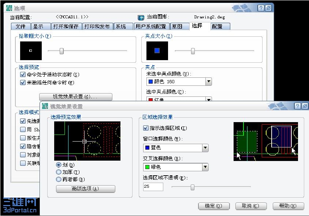This screenshot has height=216, width=309.
Task: Click the 拾取框 size preview box
Action: [31, 51]
